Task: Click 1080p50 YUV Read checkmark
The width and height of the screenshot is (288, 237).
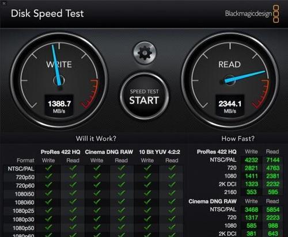Action: [172, 227]
